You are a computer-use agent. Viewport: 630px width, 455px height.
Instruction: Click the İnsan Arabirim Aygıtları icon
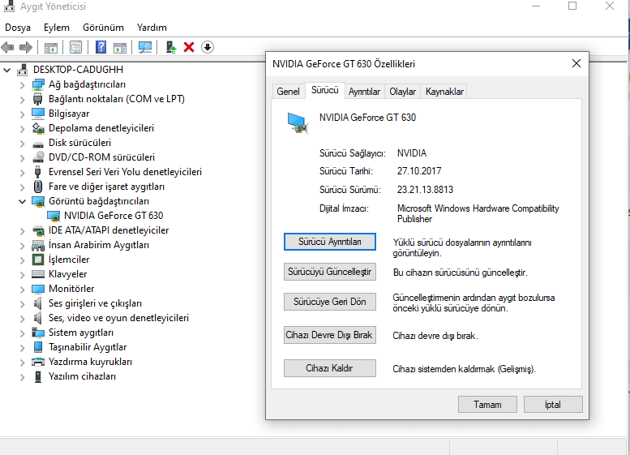click(x=38, y=245)
